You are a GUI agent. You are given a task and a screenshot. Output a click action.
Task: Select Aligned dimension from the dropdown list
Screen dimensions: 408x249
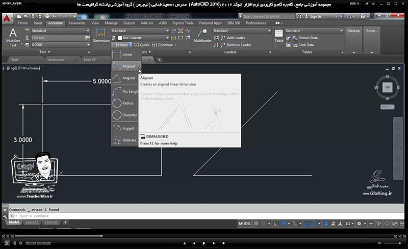126,66
